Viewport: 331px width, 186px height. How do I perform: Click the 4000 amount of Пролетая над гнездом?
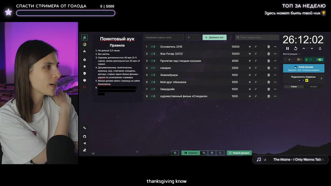click(x=235, y=61)
